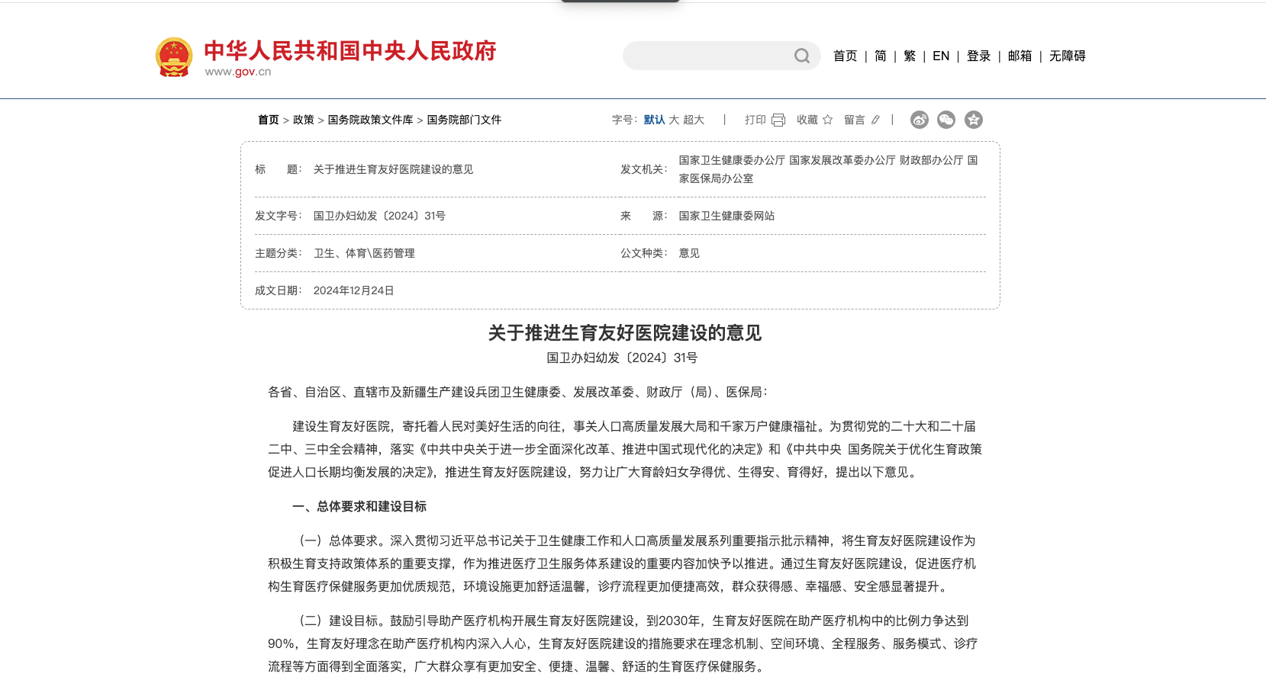
Task: Open the 无障碍 accessibility link
Action: click(x=1067, y=56)
